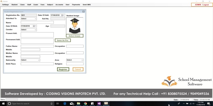Image resolution: width=213 pixels, height=106 pixels.
Task: Click the Cortana microphone icon
Action: coord(51,103)
